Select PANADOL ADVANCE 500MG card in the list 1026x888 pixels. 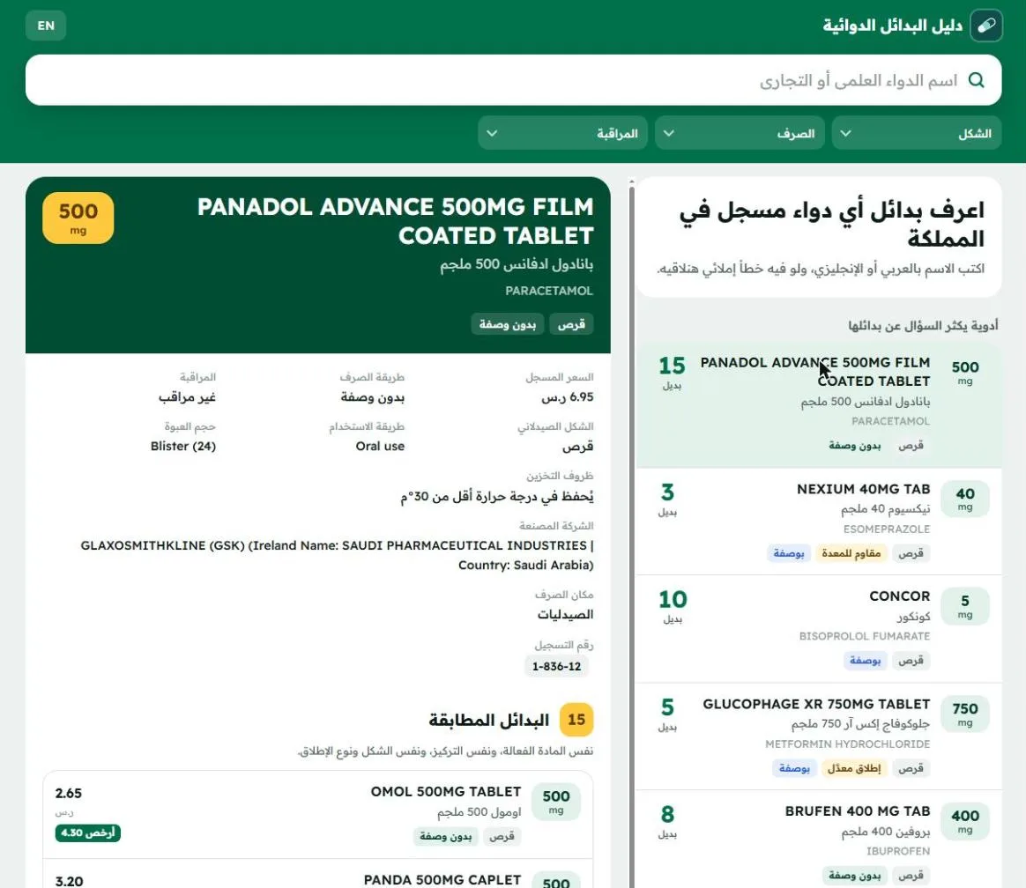point(819,405)
